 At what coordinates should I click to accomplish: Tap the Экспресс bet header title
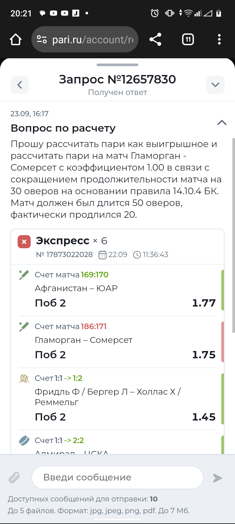pos(63,241)
